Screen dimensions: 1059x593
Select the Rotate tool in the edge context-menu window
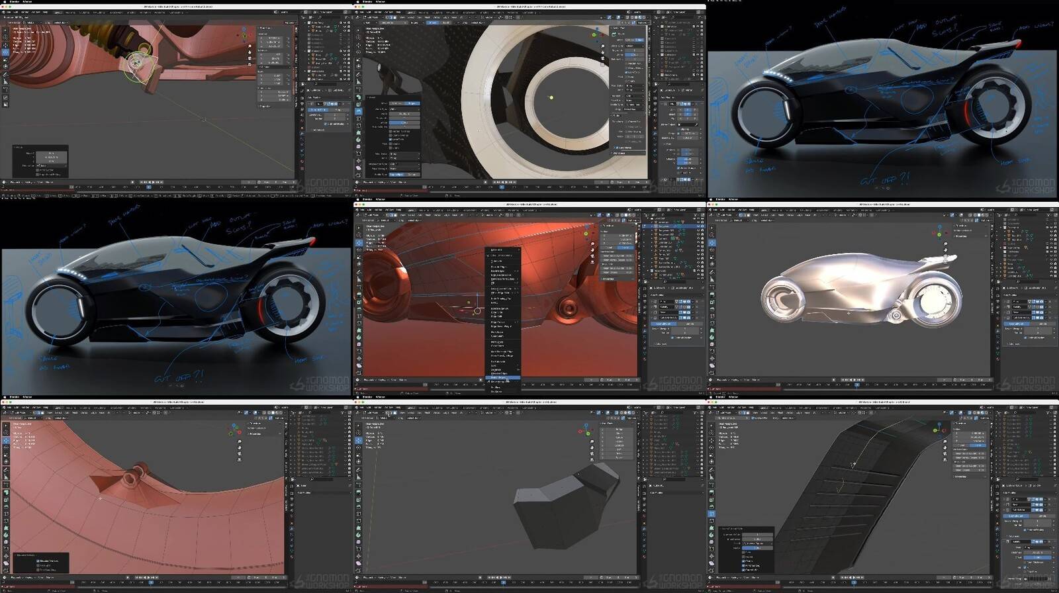pos(359,250)
